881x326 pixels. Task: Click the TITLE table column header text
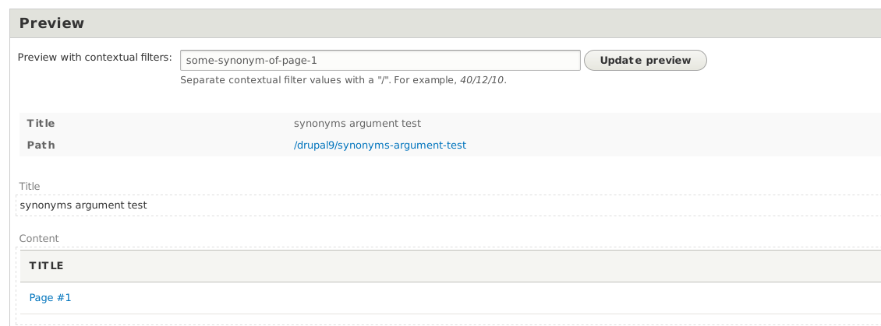(46, 266)
